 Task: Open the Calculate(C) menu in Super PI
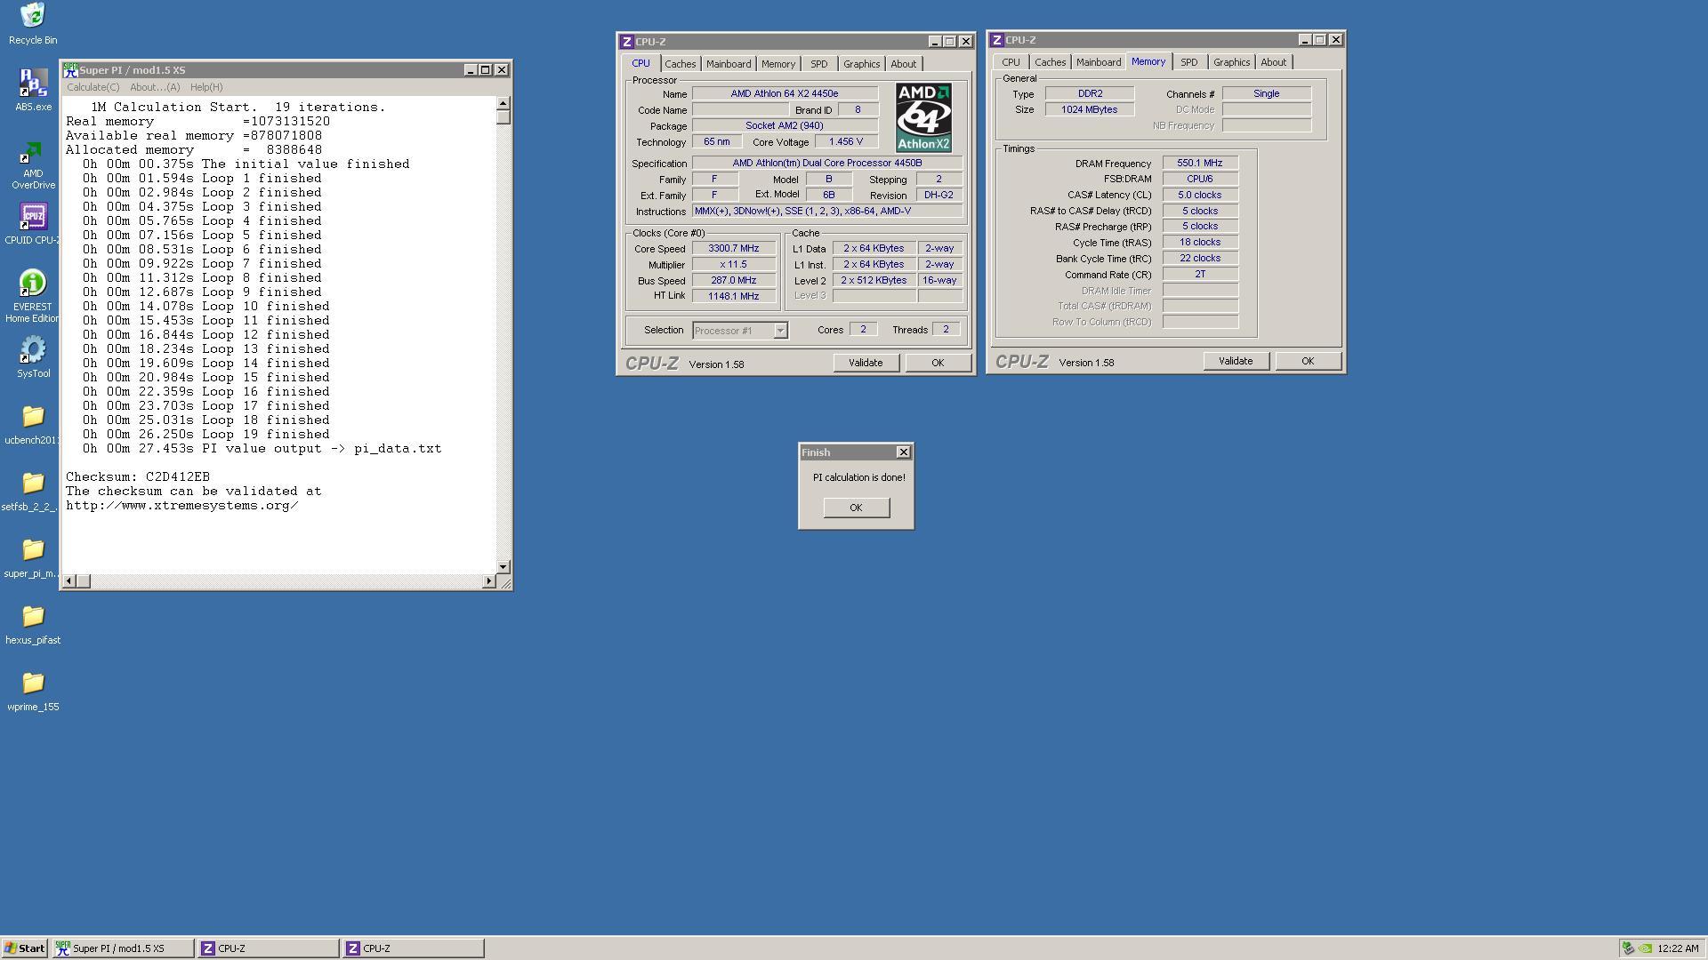tap(93, 87)
